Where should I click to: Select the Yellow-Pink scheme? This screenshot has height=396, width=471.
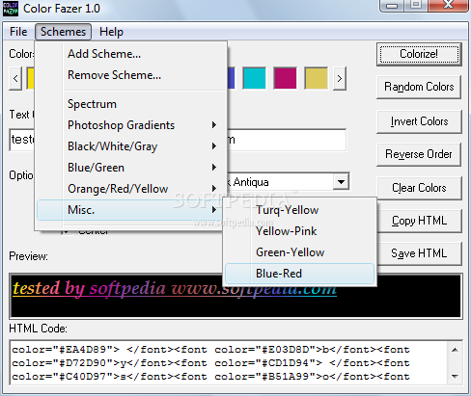coord(299,231)
